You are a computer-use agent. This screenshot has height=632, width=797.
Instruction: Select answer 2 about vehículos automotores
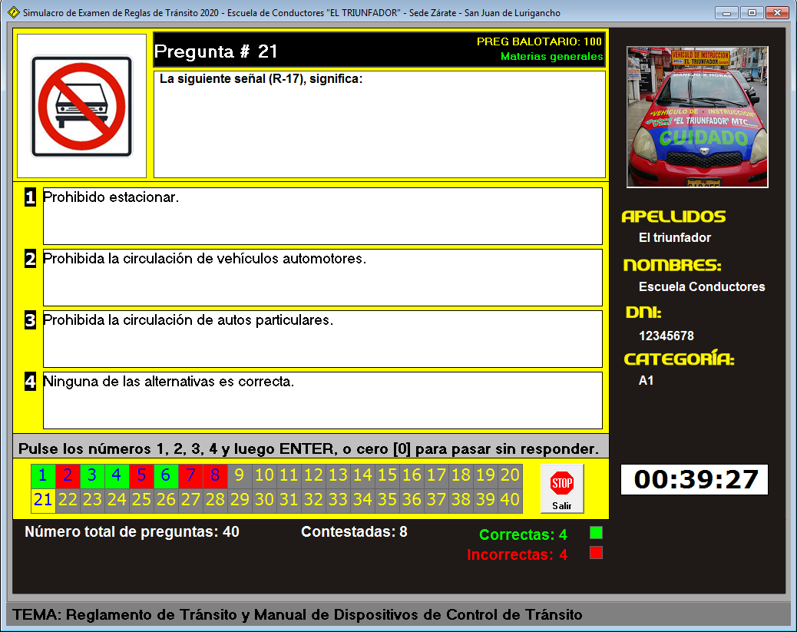[x=322, y=277]
